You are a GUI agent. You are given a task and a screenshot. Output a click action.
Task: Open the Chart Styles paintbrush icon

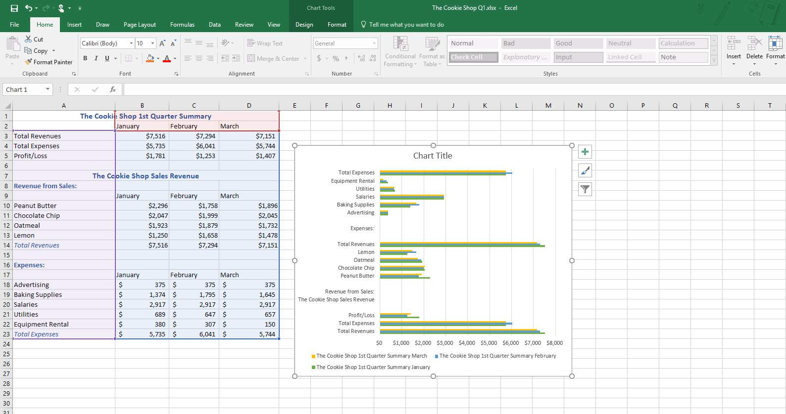[585, 171]
